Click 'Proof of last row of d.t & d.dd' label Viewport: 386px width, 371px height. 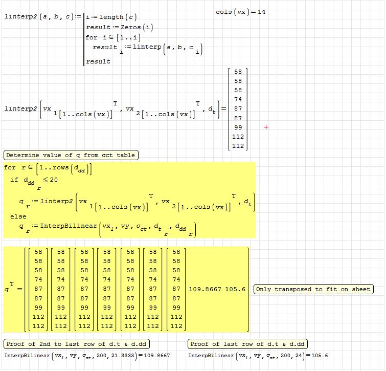248,344
